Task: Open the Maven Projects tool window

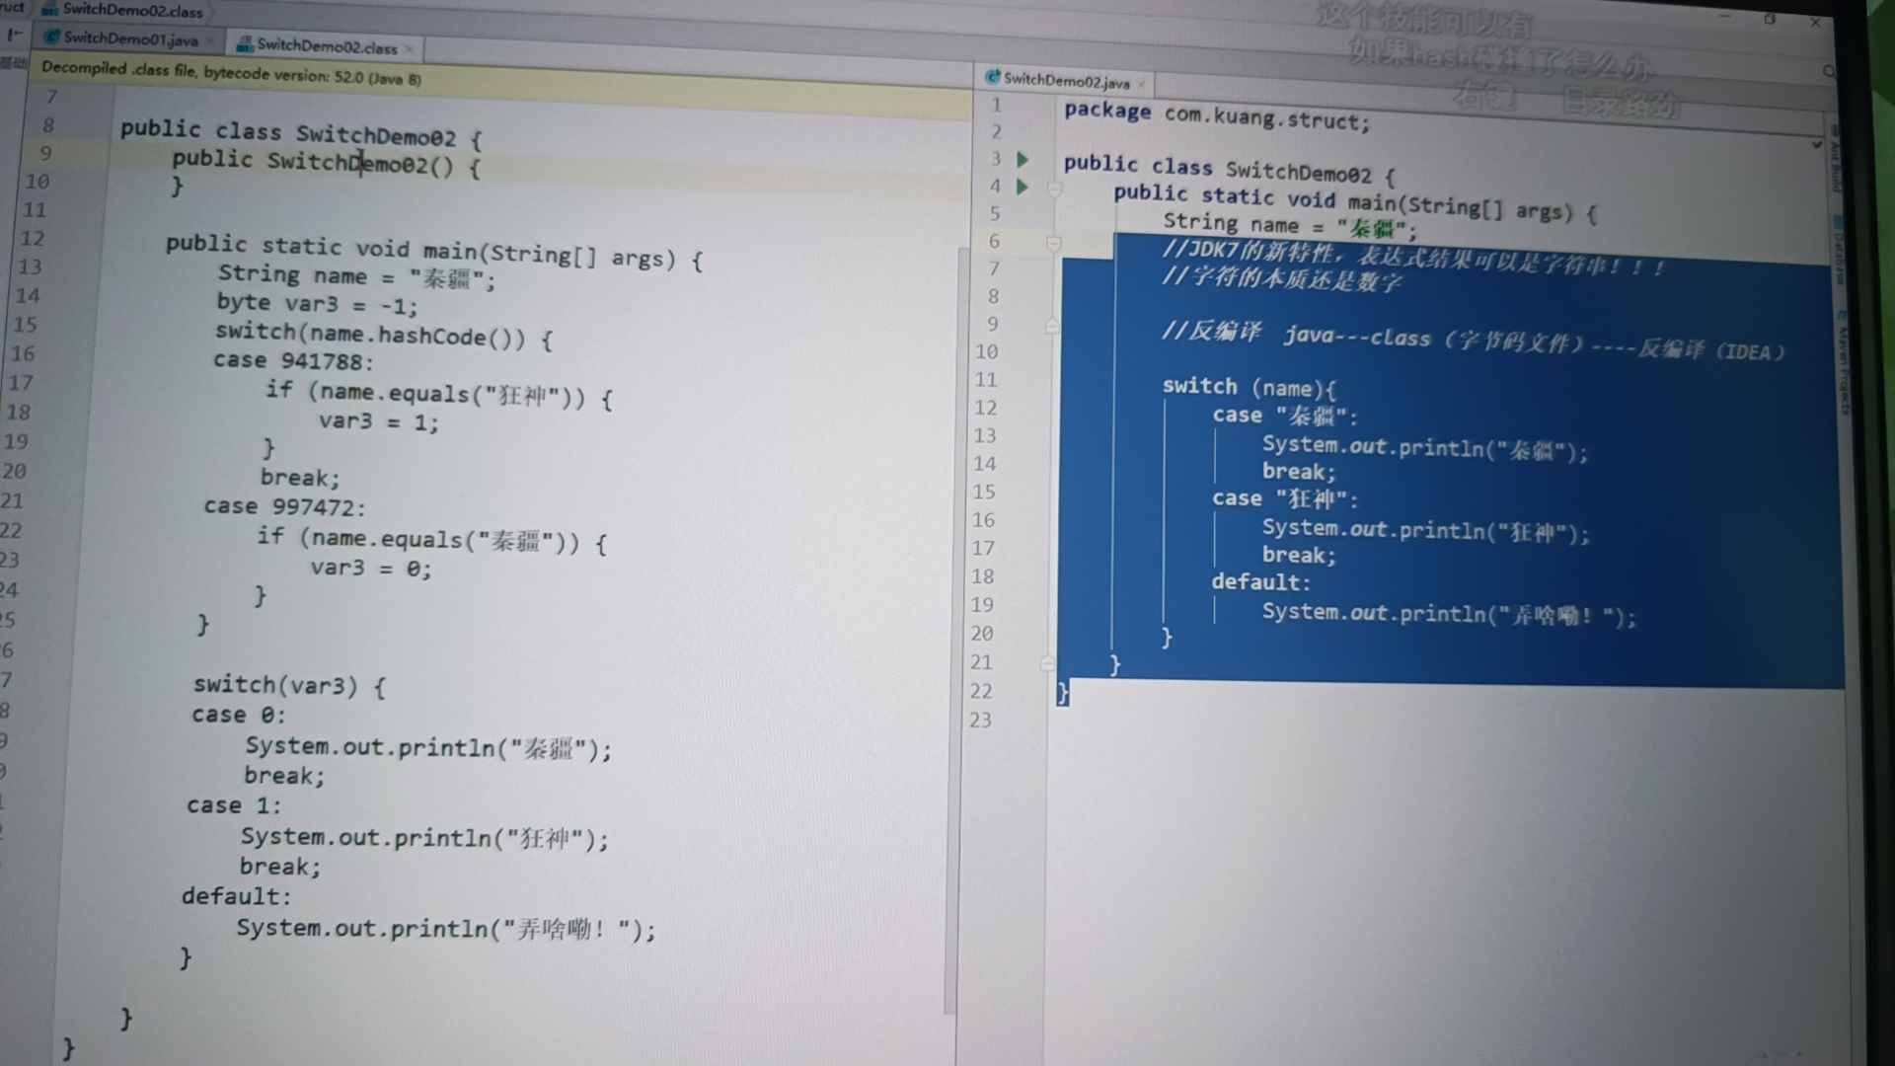Action: pos(1843,370)
